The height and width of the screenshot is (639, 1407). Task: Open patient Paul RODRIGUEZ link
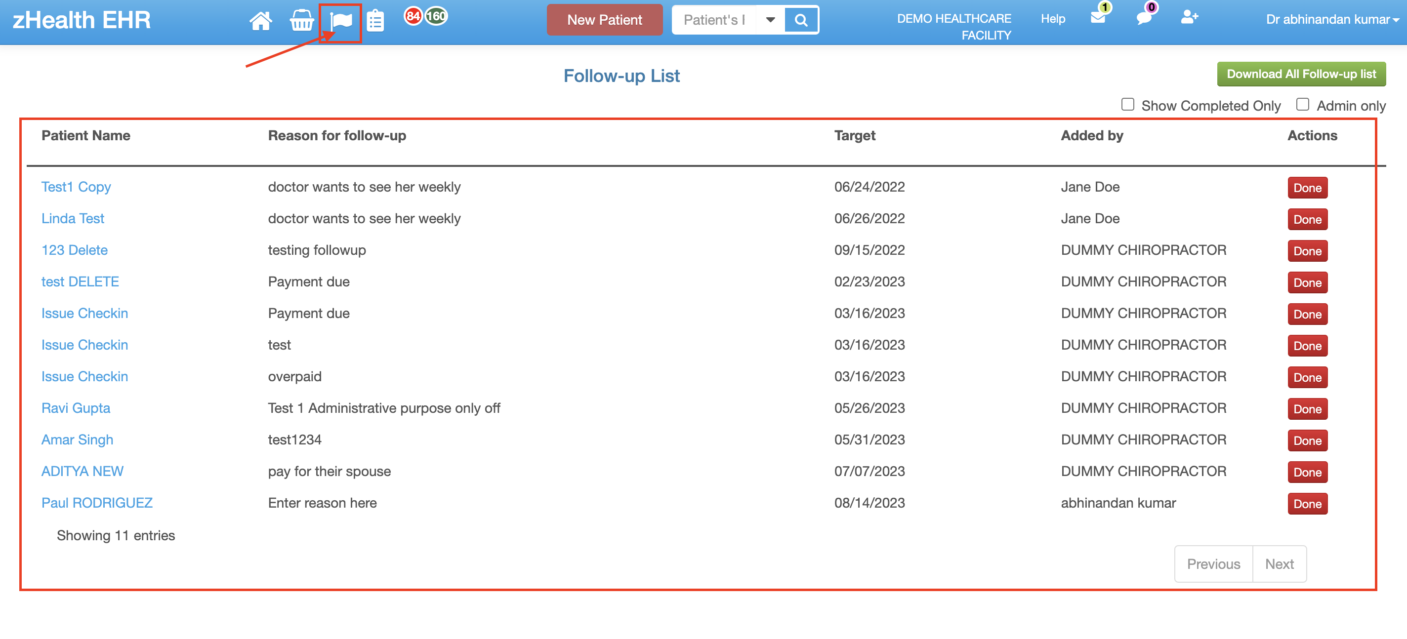click(97, 503)
